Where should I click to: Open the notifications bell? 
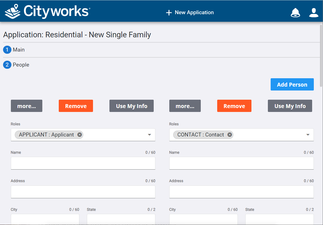(295, 12)
